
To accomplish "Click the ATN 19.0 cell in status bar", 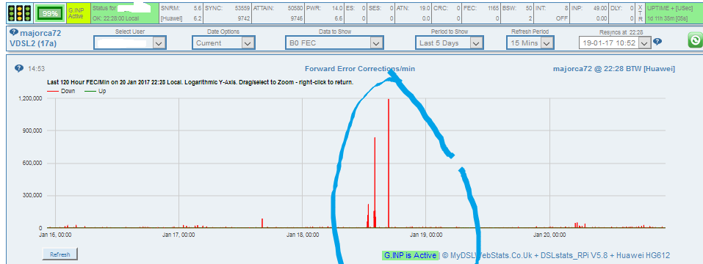I will (414, 13).
